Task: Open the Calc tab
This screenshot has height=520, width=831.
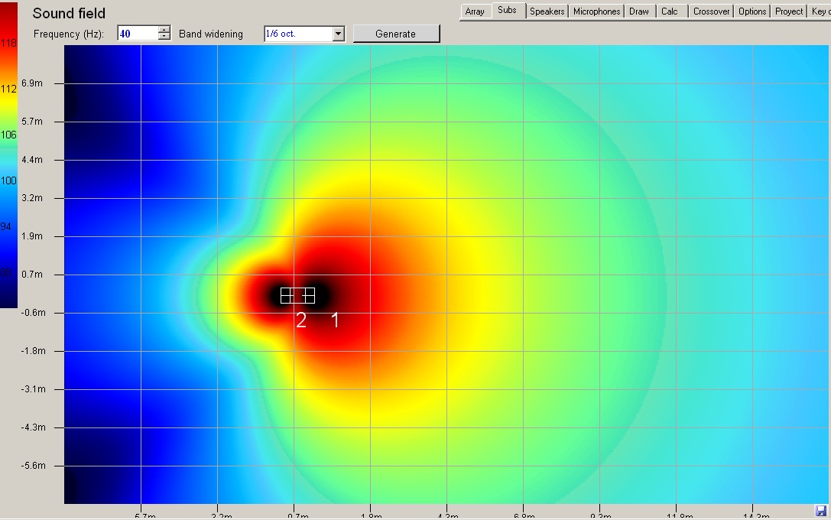Action: [670, 11]
